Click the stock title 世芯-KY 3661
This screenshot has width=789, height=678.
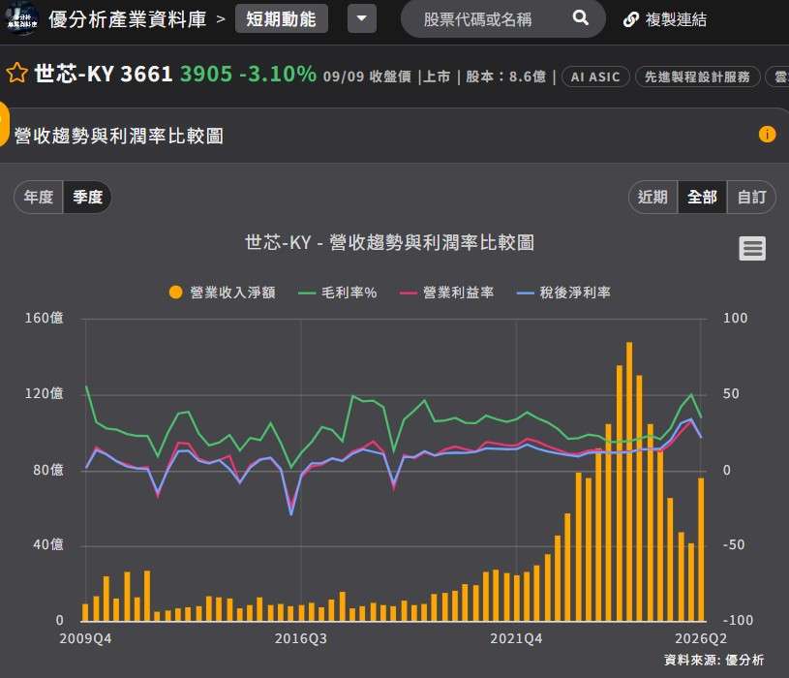pos(104,74)
